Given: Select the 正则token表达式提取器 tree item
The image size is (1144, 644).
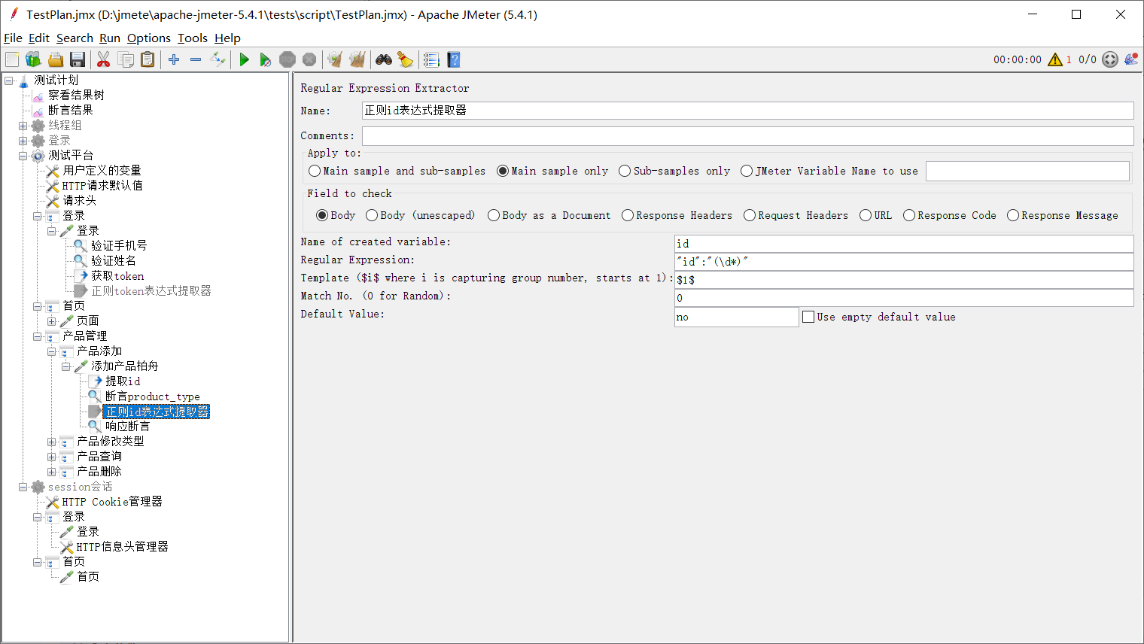Looking at the screenshot, I should click(151, 290).
